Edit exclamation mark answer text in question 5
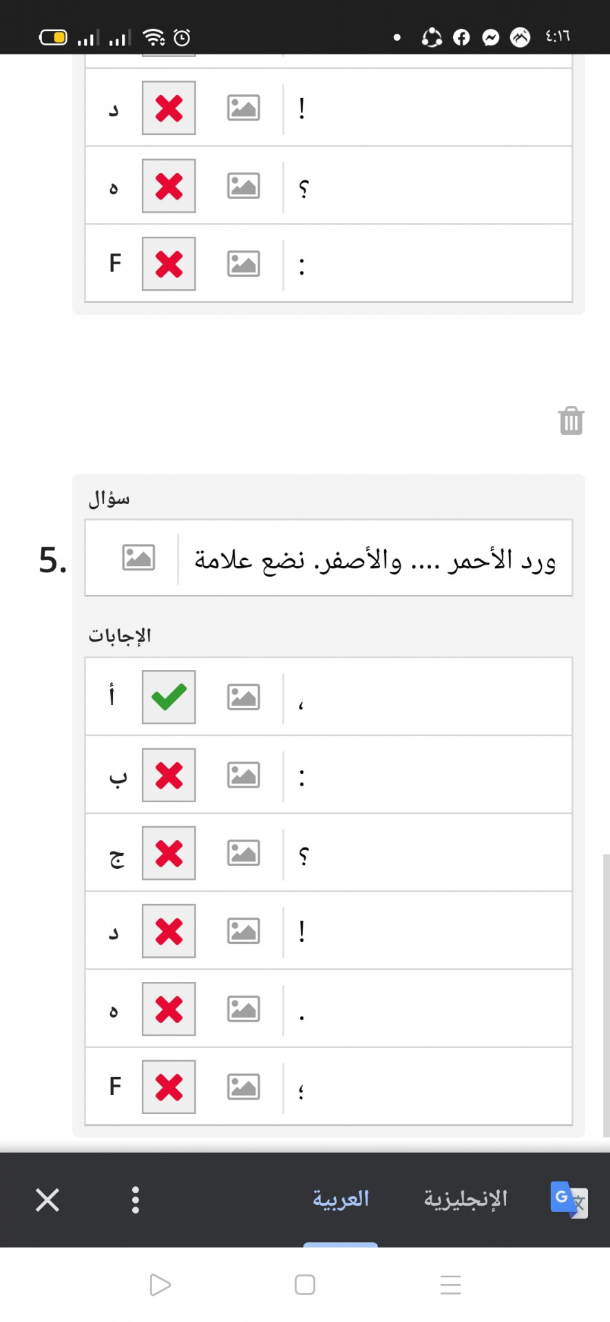This screenshot has width=610, height=1322. [427, 931]
